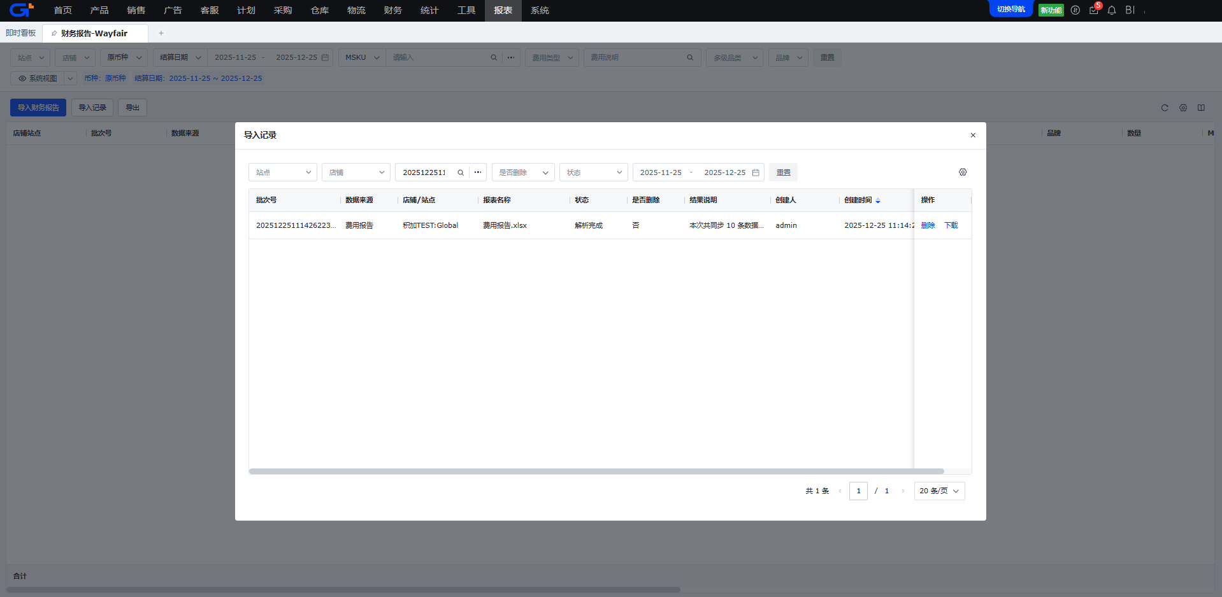Add a new tab with plus icon
Screen dimensions: 1222x597
click(x=161, y=33)
